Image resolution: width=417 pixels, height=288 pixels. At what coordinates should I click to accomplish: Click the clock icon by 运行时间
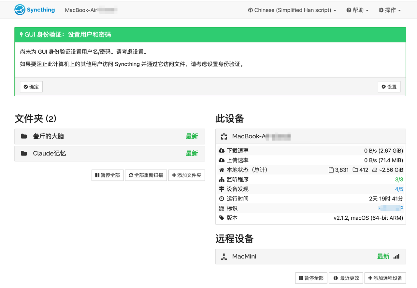222,199
